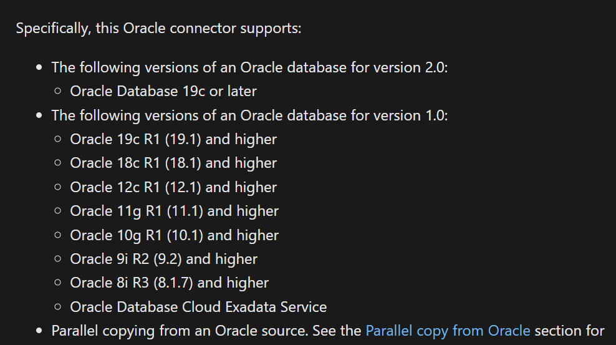Screen dimensions: 616x345
Task: Click the solid bullet before the version 2.0 line
Action: (x=39, y=67)
